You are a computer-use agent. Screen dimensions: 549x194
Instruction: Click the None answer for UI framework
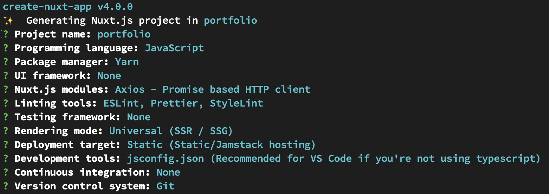point(109,76)
